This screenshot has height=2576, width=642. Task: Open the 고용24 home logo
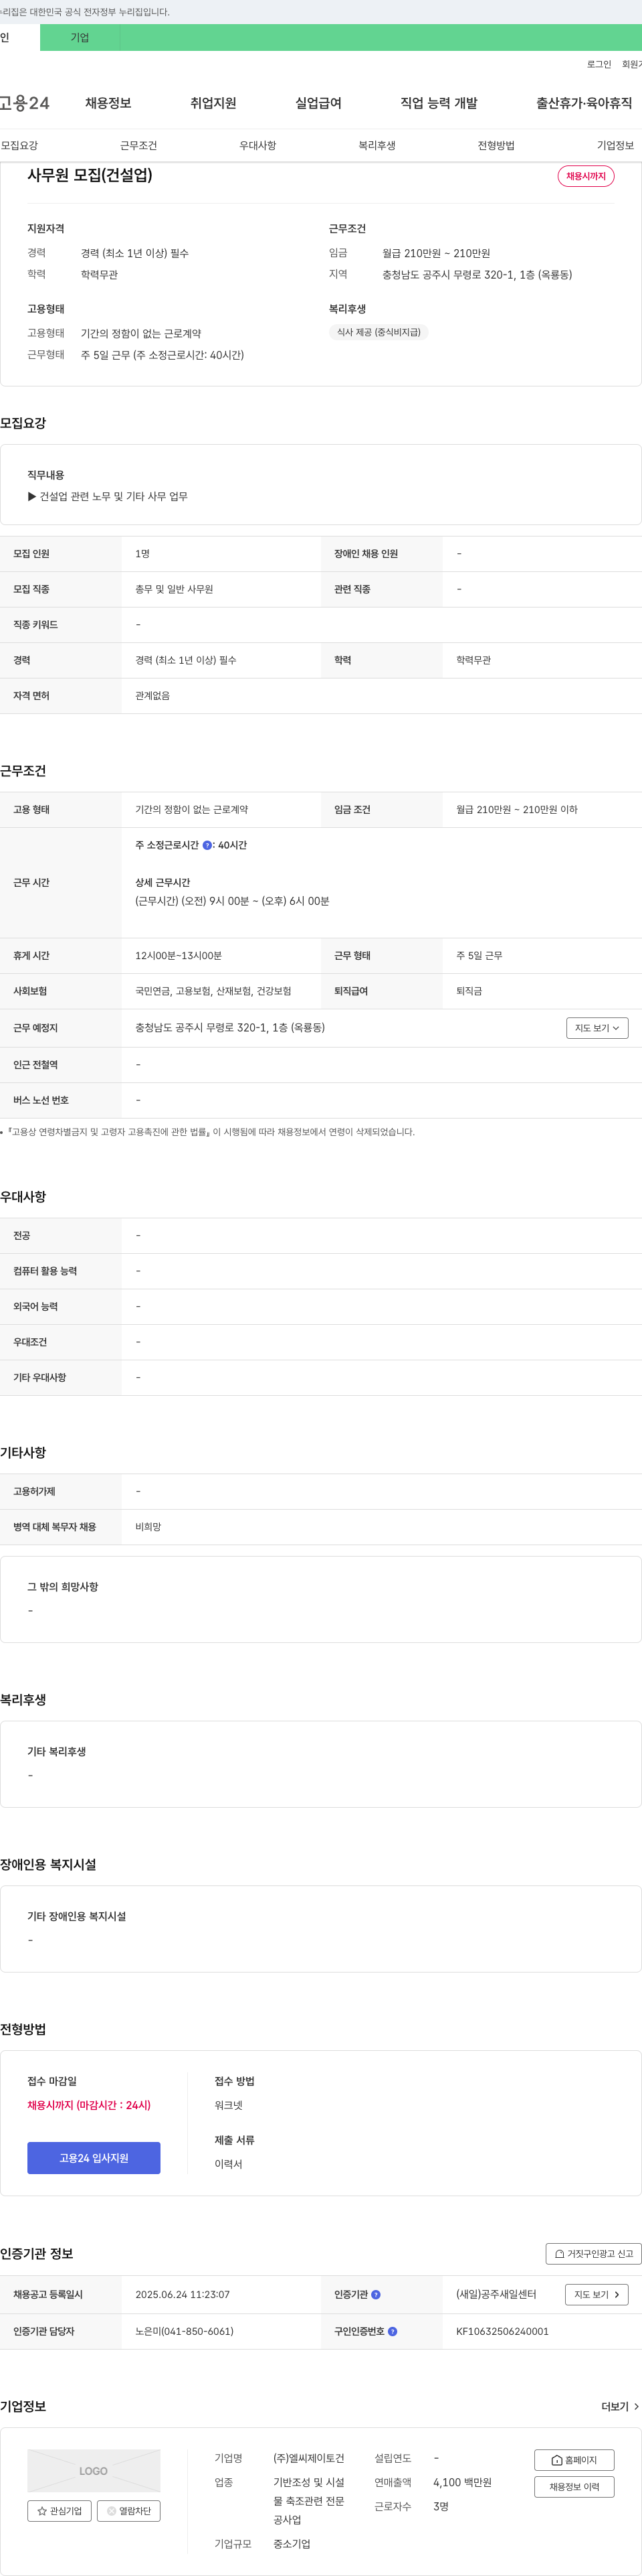pyautogui.click(x=24, y=103)
